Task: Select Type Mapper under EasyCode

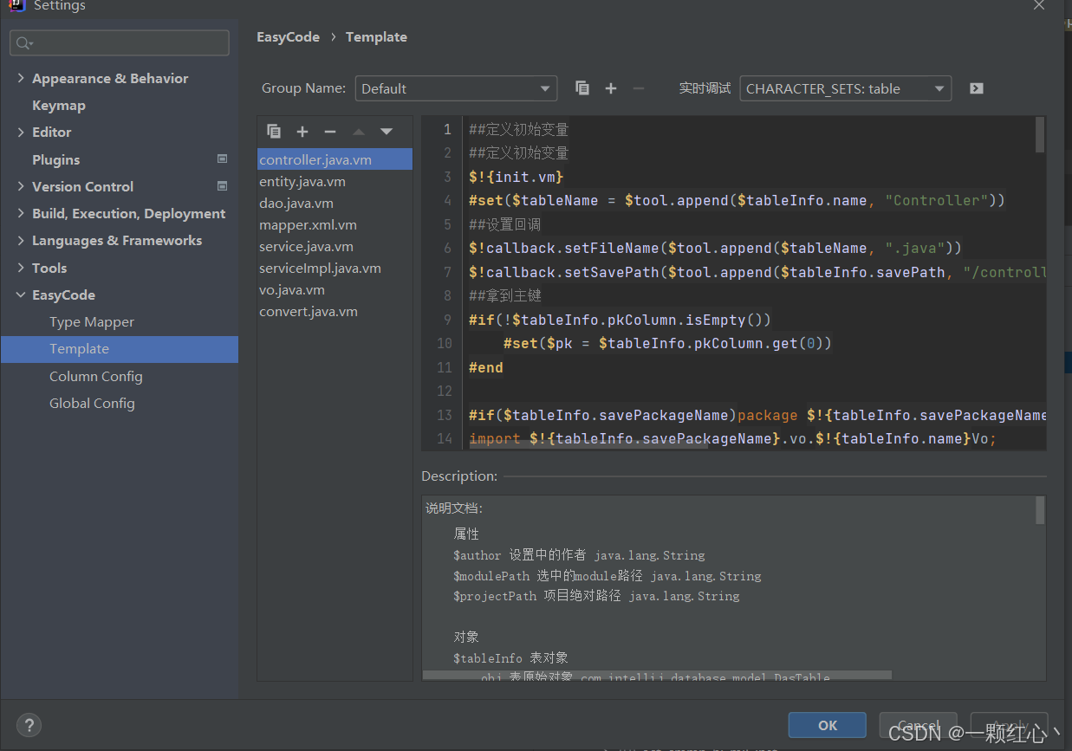Action: [92, 321]
